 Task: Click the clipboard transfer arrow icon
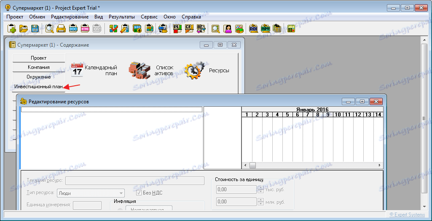[x=163, y=29]
